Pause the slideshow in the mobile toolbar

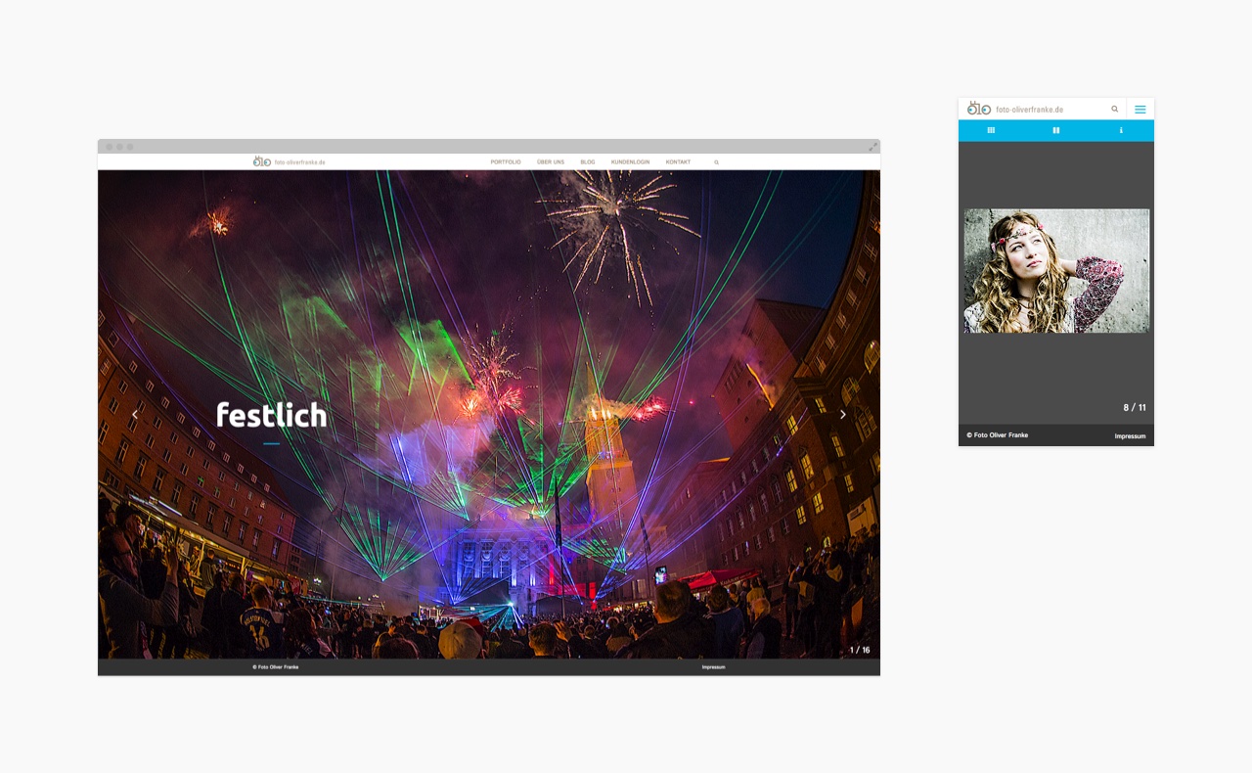(x=1056, y=130)
